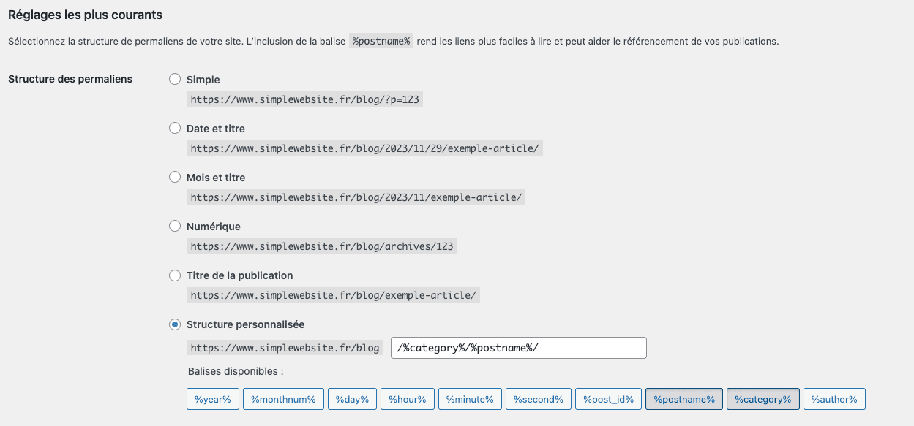Click the custom structure input field
Image resolution: width=914 pixels, height=426 pixels.
pos(519,348)
